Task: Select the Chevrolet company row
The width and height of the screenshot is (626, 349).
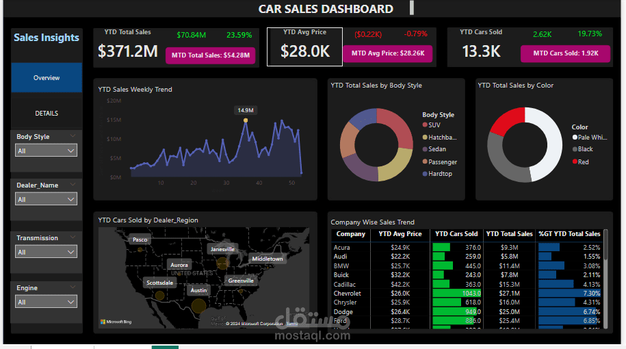Action: (x=467, y=294)
